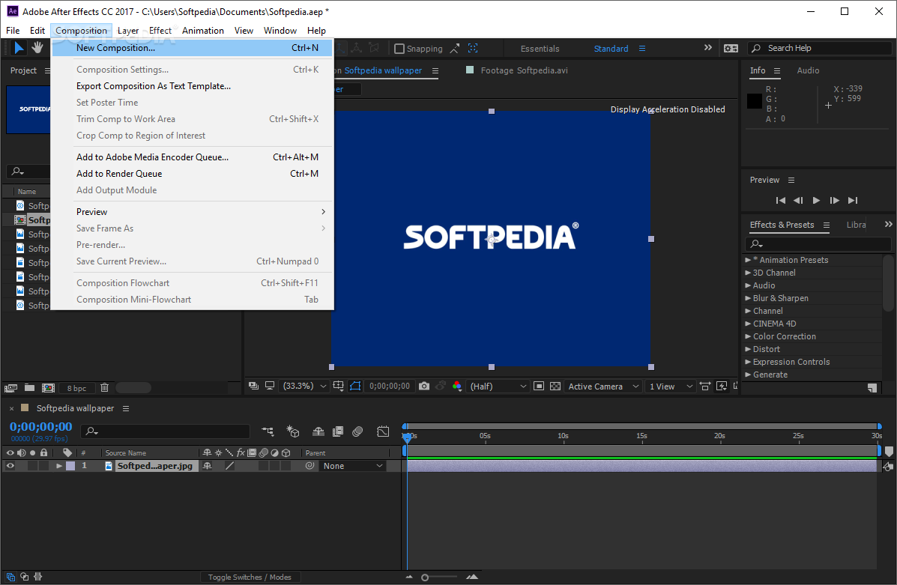Choose New Composition from the menu
The width and height of the screenshot is (897, 585).
point(192,48)
